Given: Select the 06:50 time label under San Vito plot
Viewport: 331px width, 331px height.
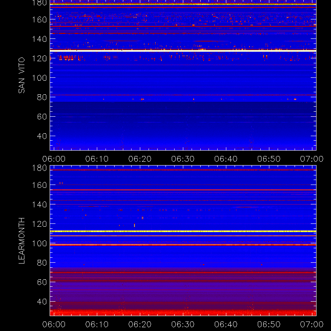Looking at the screenshot, I should (269, 159).
